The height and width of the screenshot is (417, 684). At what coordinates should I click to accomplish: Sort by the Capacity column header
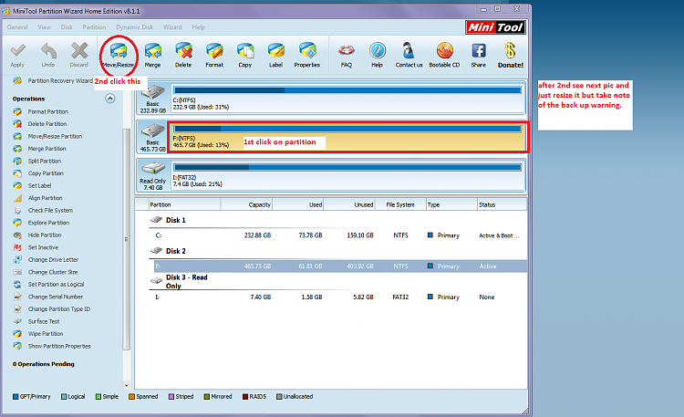pyautogui.click(x=246, y=204)
